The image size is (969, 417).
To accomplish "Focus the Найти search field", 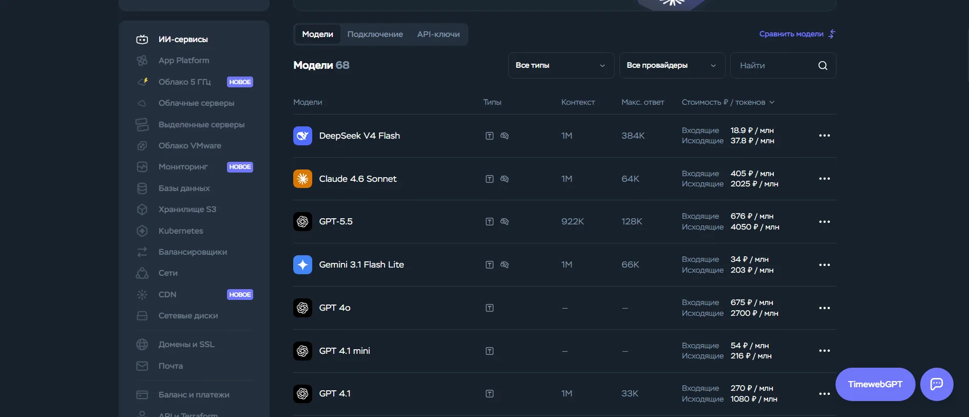I will coord(783,66).
